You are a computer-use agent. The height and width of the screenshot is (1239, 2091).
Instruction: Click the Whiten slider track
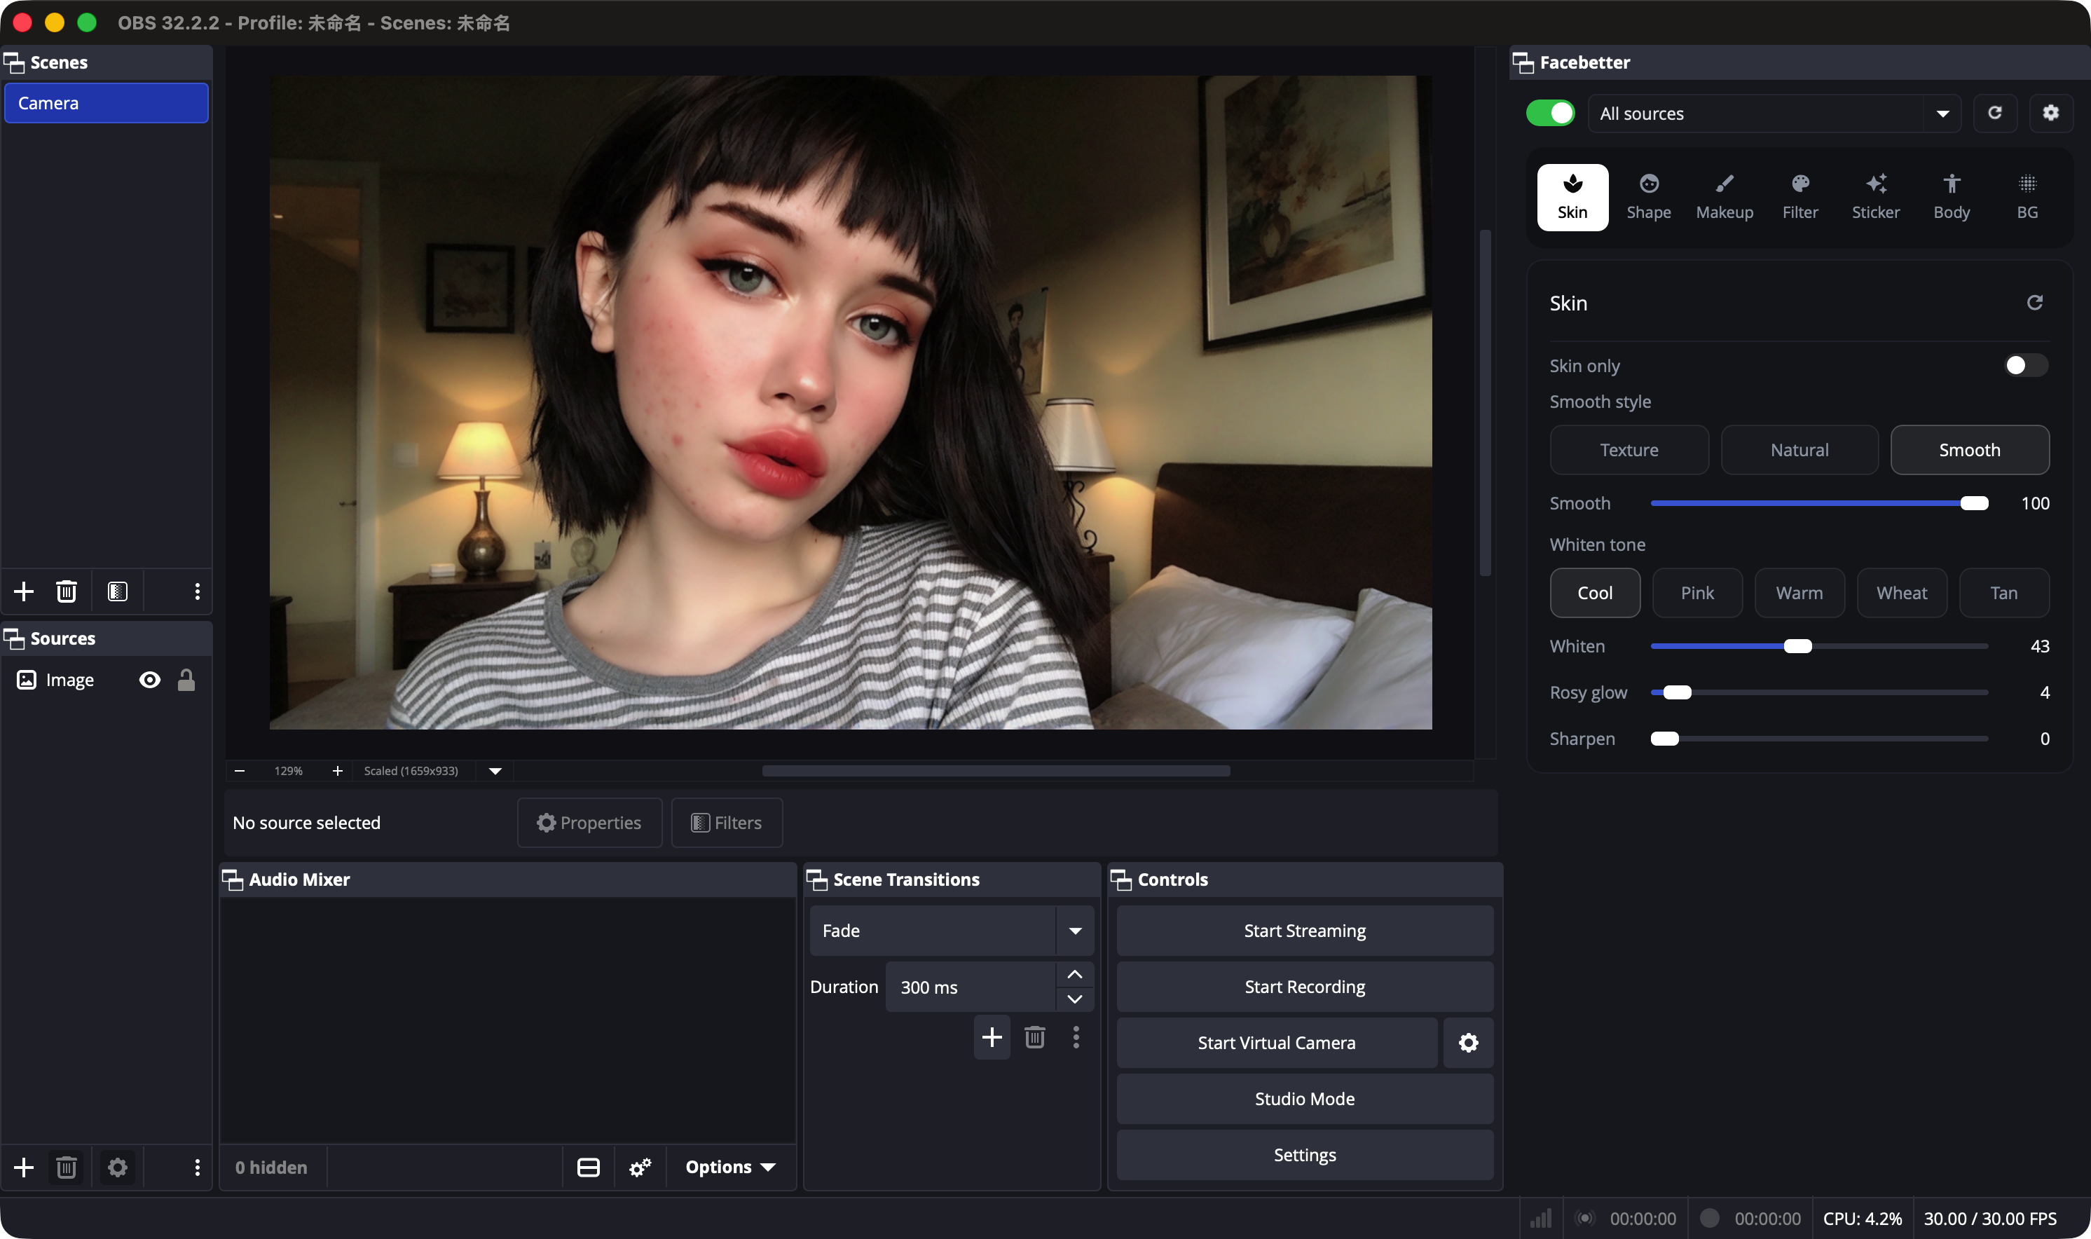click(1819, 646)
